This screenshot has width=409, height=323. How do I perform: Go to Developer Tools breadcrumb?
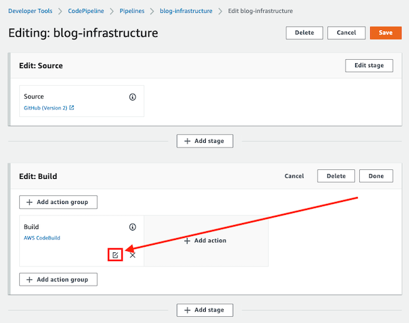click(x=30, y=11)
